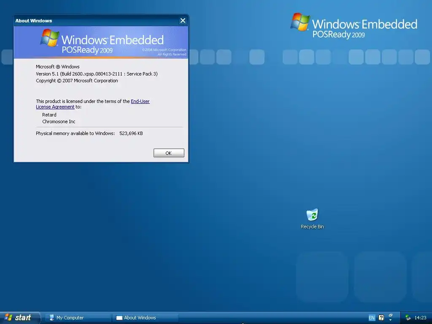
Task: Click the Safely Remove Hardware tray icon
Action: [x=408, y=318]
